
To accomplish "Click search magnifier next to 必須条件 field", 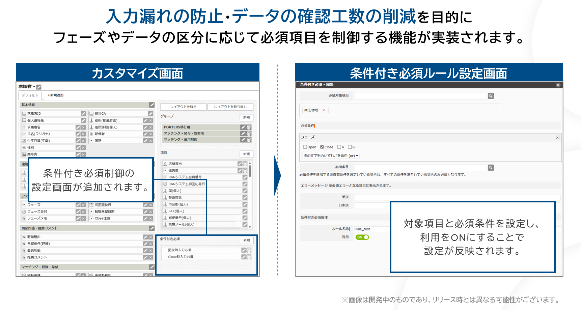I will [x=491, y=167].
